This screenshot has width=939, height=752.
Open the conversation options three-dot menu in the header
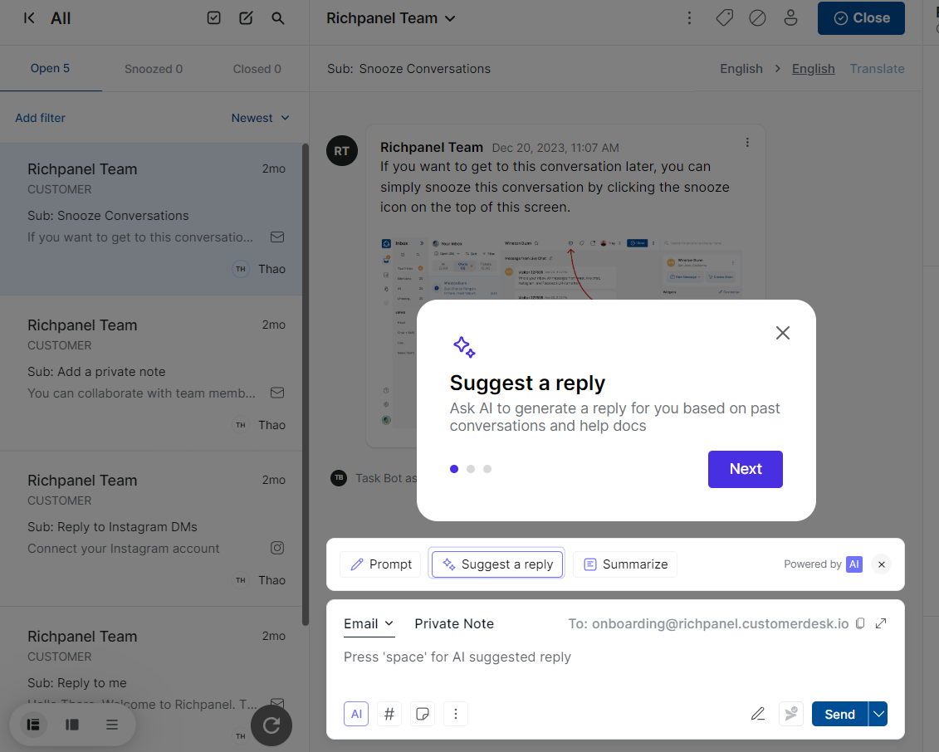689,18
